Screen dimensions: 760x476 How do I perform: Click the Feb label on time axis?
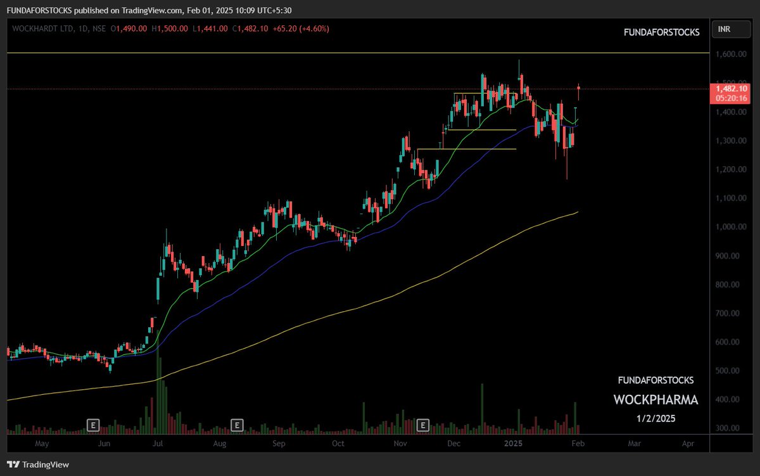pos(578,444)
